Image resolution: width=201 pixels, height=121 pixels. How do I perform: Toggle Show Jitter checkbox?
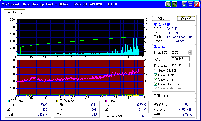pos(156,79)
